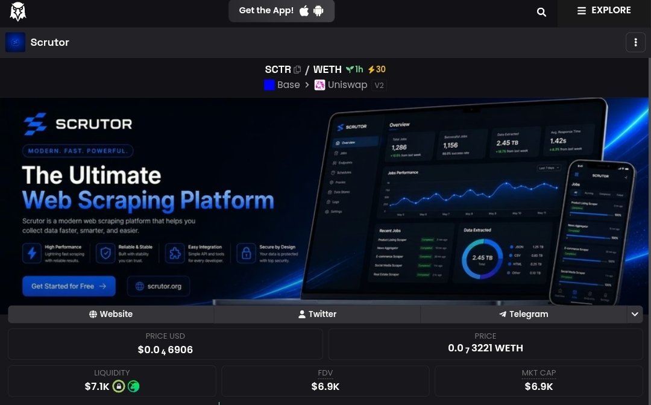Click the green liquidity badge beside lock
The height and width of the screenshot is (405, 651).
(134, 386)
